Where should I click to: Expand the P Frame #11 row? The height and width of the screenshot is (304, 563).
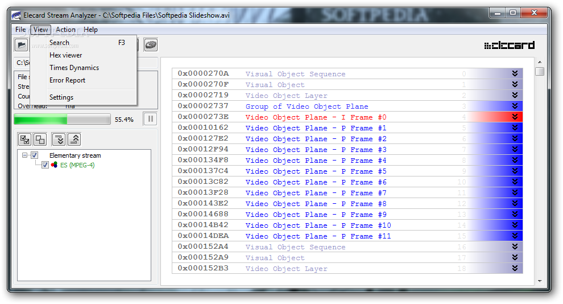(515, 236)
